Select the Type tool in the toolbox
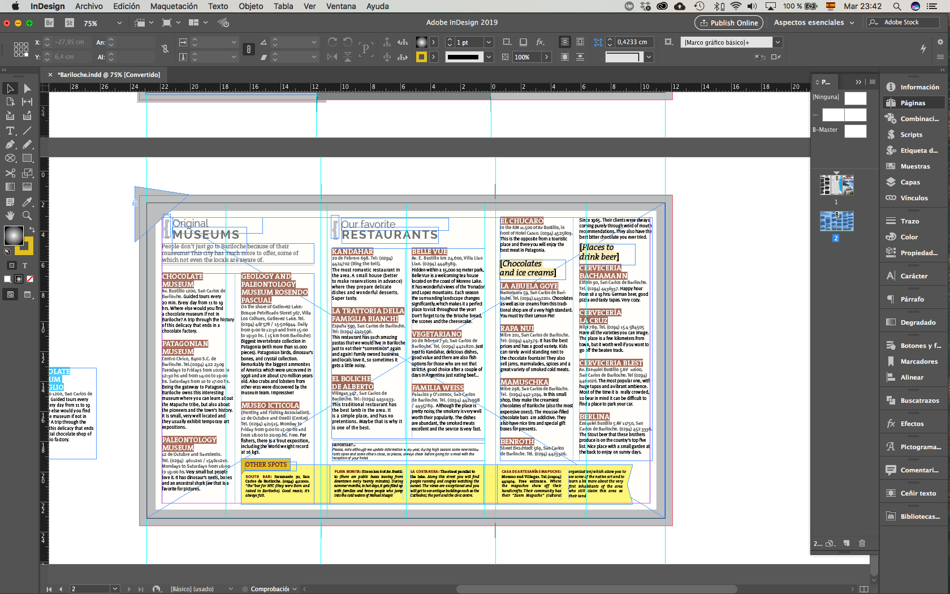The width and height of the screenshot is (950, 594). pos(10,130)
